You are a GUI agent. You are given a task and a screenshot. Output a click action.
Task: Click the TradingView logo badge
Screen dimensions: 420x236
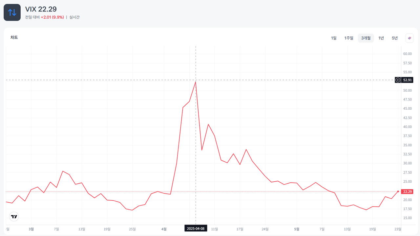tap(14, 217)
